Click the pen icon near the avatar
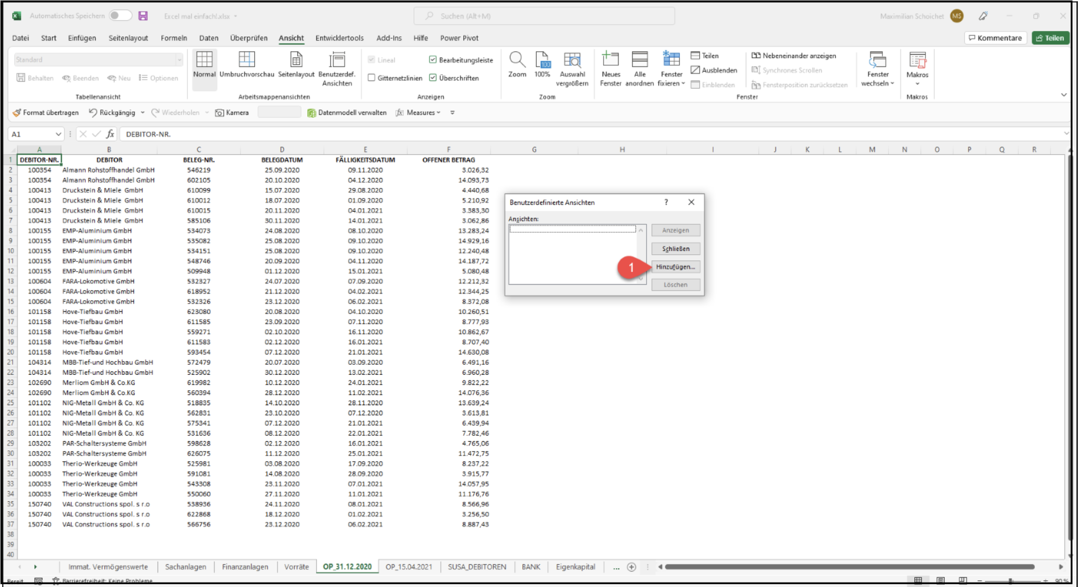Image resolution: width=1078 pixels, height=587 pixels. pyautogui.click(x=983, y=16)
